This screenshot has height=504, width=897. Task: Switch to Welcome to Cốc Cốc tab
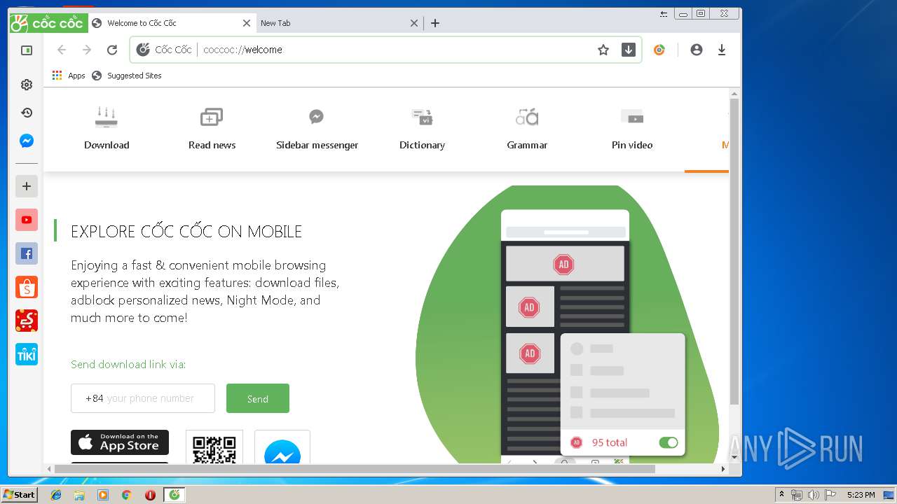172,23
